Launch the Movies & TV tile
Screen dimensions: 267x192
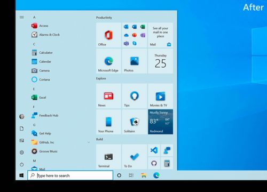pos(160,96)
